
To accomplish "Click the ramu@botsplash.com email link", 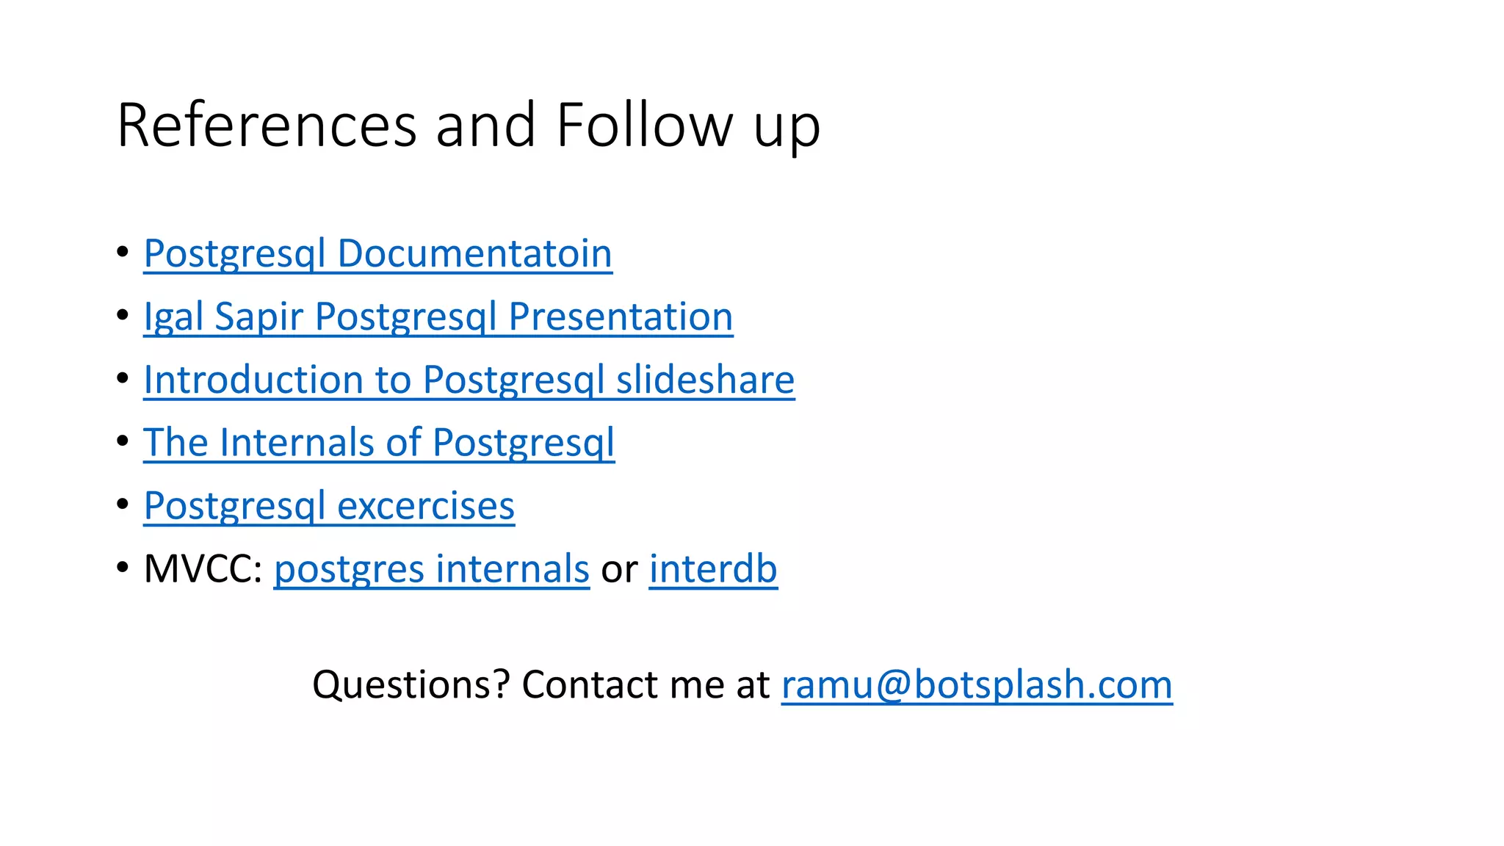I will point(976,684).
